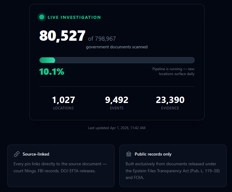
Task: Click the scan progress bar
Action: tap(117, 60)
